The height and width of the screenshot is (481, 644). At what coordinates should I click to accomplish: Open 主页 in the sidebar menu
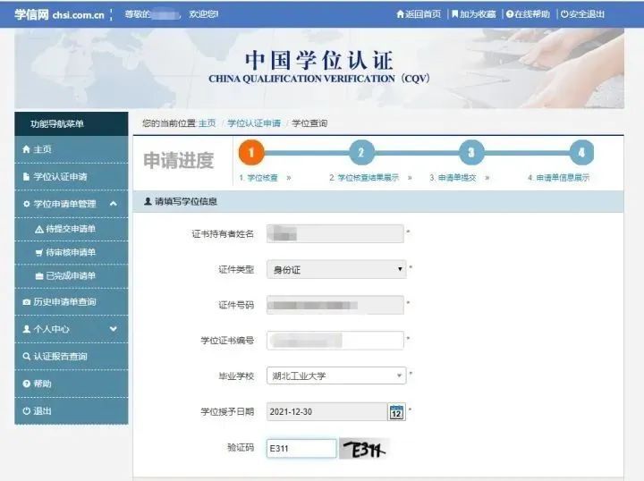(x=72, y=149)
